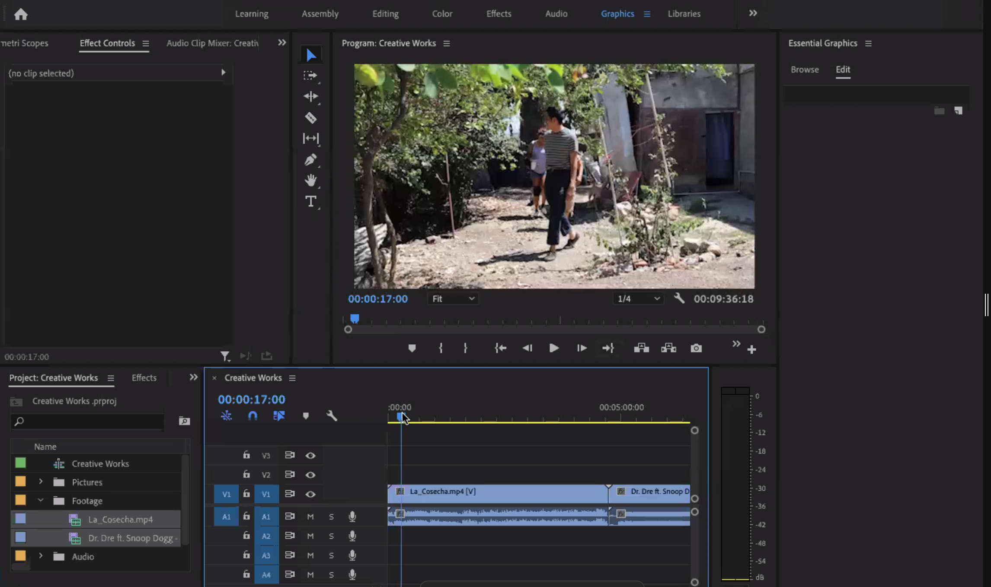This screenshot has width=991, height=587.
Task: Select the Razor/Slip edit tool
Action: click(311, 117)
